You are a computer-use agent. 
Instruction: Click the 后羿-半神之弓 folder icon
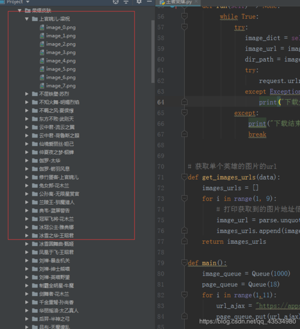pyautogui.click(x=35, y=319)
